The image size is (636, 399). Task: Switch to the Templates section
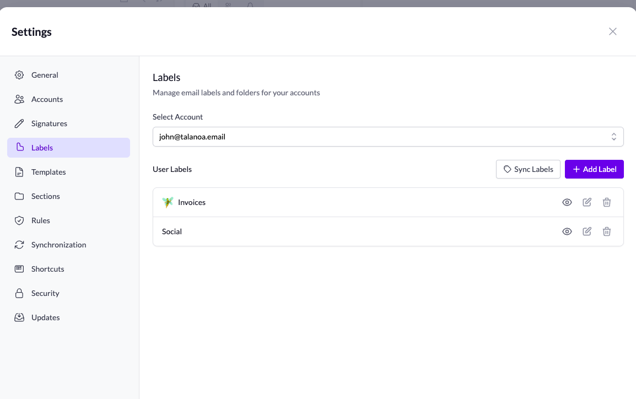(x=48, y=171)
